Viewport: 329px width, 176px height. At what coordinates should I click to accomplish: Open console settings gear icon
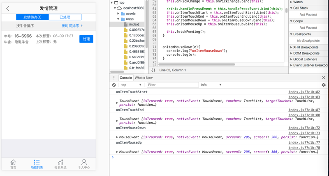tap(323, 85)
